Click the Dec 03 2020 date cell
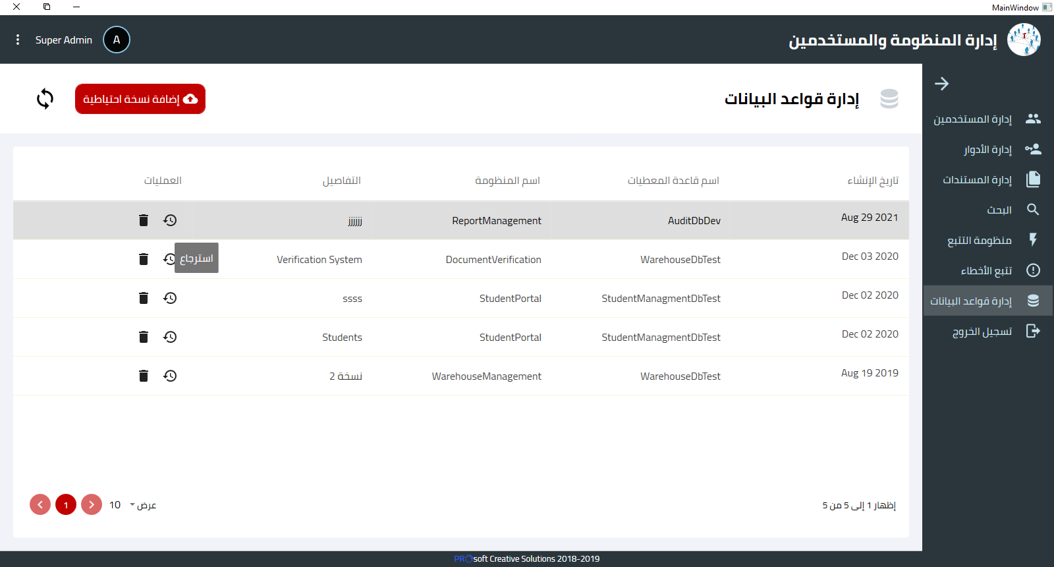The width and height of the screenshot is (1054, 567). (870, 256)
